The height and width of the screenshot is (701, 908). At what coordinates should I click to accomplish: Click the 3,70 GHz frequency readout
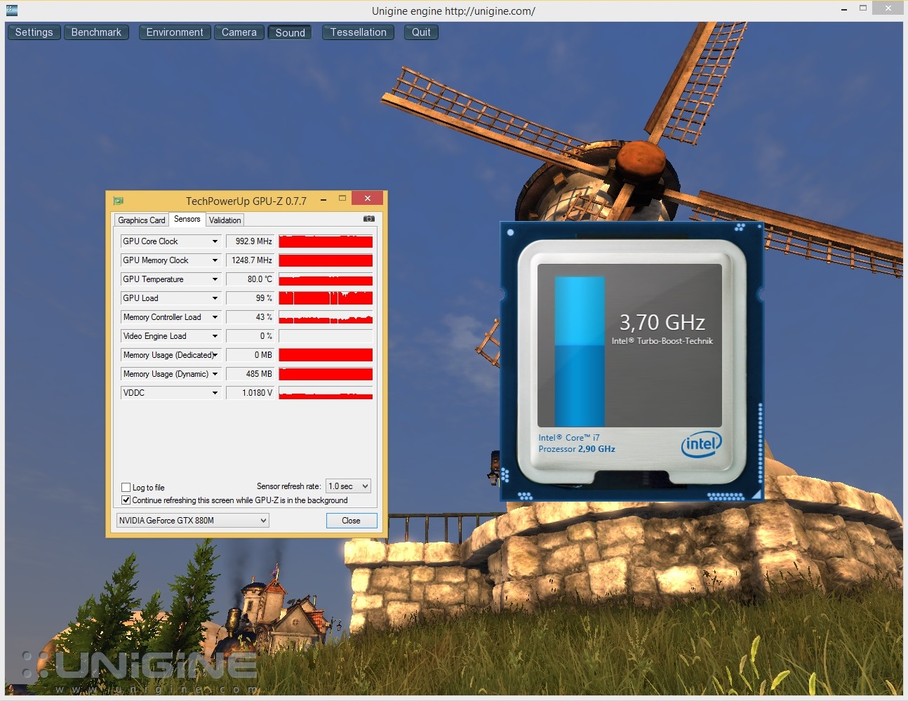click(662, 322)
